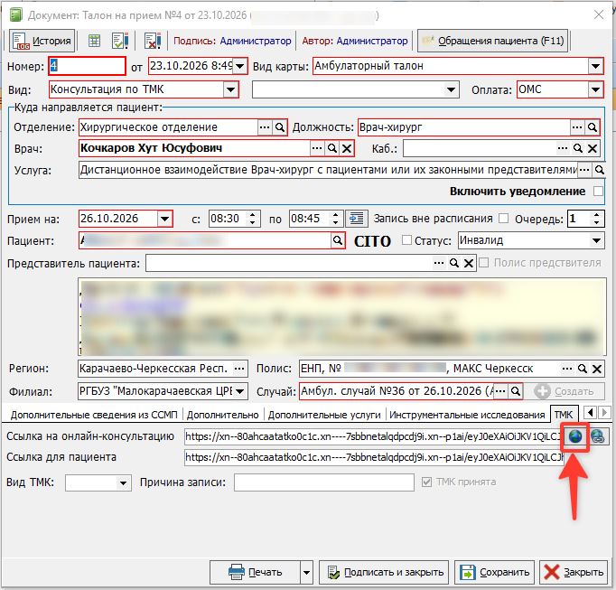Open ellipsis selector for Случай

click(x=500, y=391)
